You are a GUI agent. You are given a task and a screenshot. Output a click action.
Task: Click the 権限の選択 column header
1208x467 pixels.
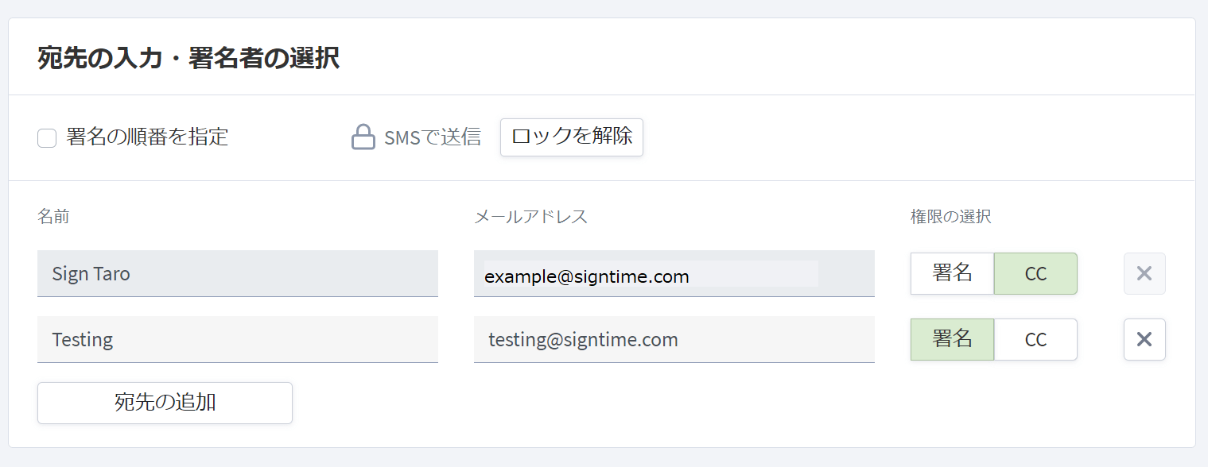951,217
